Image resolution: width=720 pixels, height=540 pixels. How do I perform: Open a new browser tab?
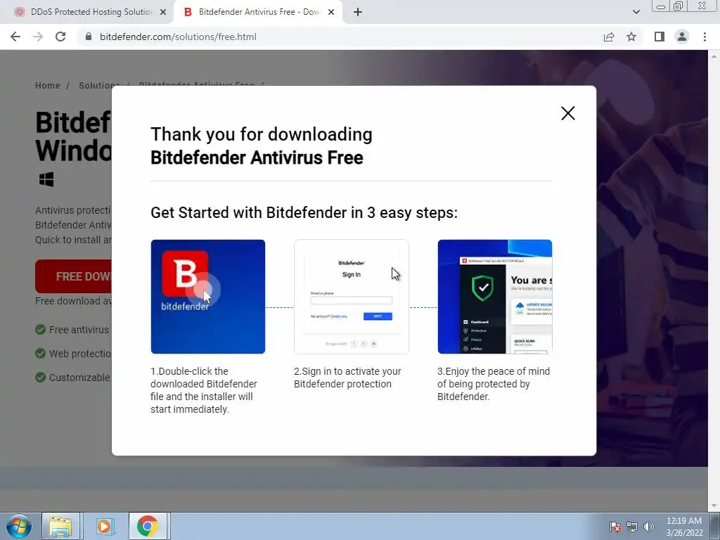pyautogui.click(x=358, y=12)
